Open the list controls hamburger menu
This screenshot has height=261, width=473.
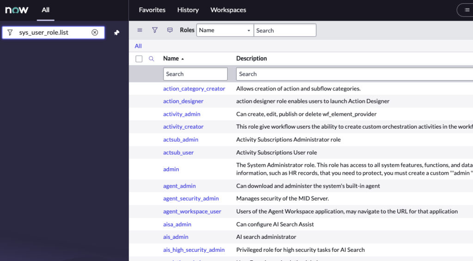139,30
